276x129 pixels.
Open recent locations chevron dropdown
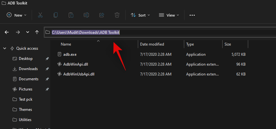[28, 32]
